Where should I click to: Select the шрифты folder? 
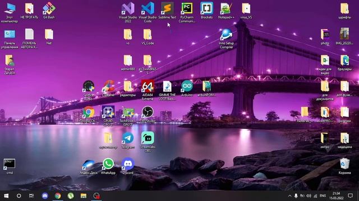[344, 9]
